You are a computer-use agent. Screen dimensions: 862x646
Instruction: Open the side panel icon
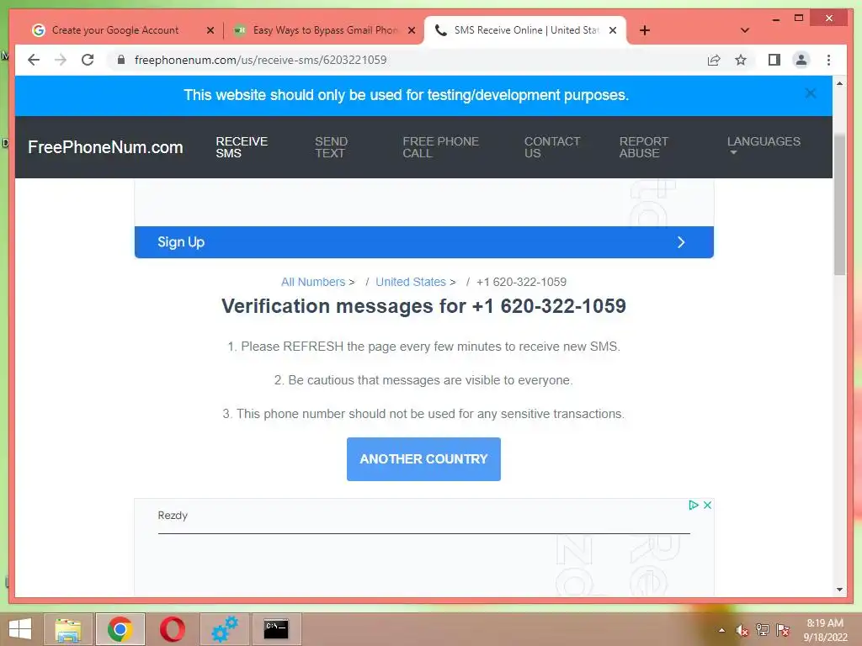click(x=774, y=60)
